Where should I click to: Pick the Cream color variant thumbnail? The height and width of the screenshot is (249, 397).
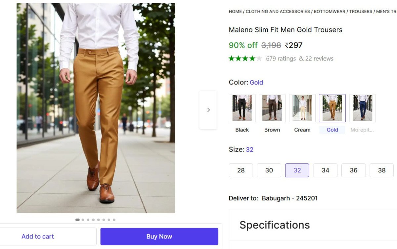(x=302, y=108)
